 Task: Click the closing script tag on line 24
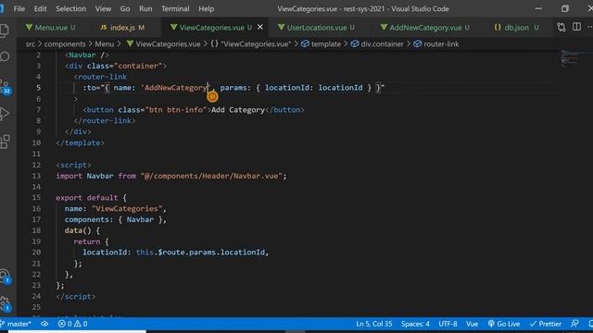point(76,297)
